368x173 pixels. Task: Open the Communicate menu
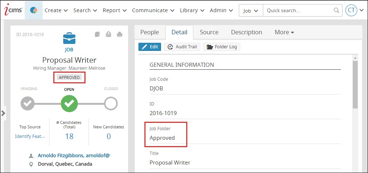(x=153, y=10)
